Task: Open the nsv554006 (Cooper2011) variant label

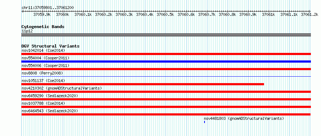Action: tap(45, 65)
